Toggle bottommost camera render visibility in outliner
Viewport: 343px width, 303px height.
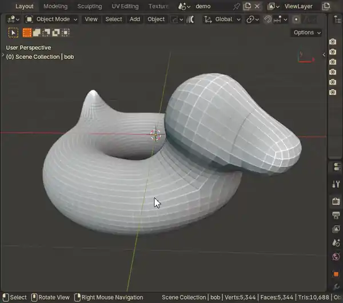333,92
